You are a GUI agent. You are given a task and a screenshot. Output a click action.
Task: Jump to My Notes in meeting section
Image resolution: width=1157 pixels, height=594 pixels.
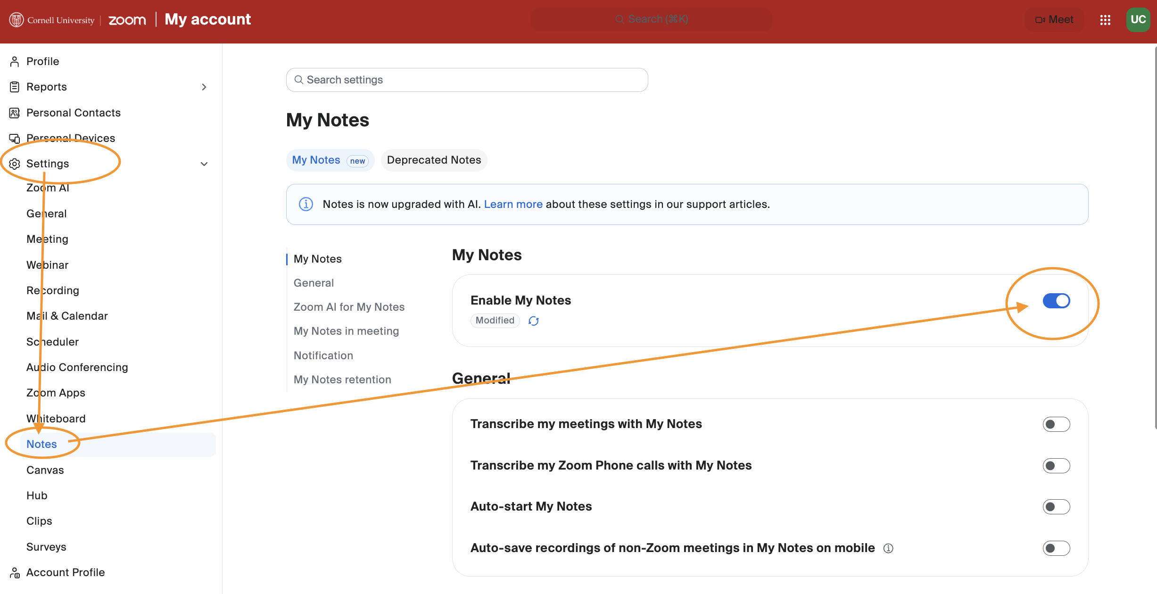coord(346,331)
